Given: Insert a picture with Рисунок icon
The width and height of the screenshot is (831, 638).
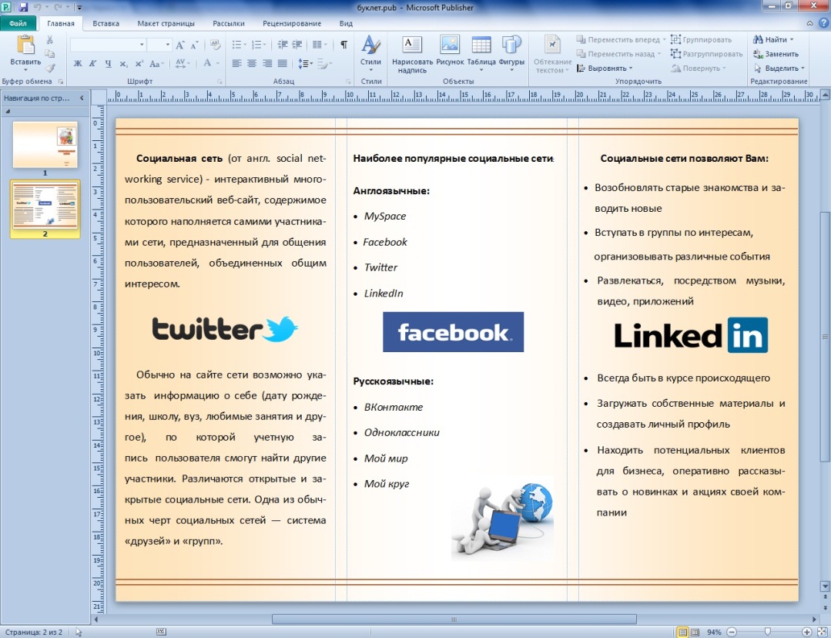Looking at the screenshot, I should coord(449,47).
